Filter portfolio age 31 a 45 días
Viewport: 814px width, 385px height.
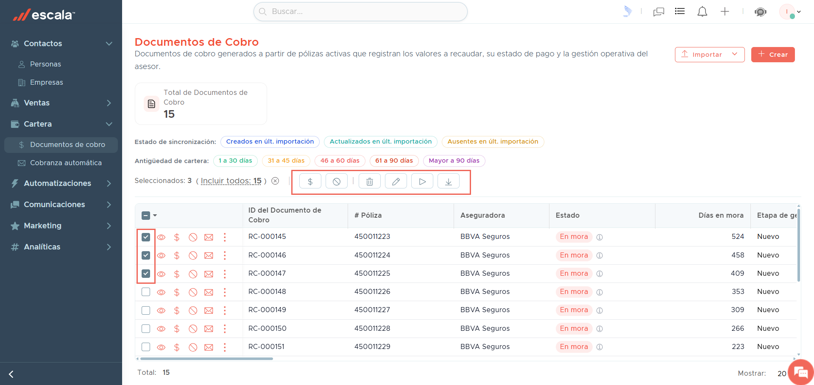pyautogui.click(x=286, y=161)
